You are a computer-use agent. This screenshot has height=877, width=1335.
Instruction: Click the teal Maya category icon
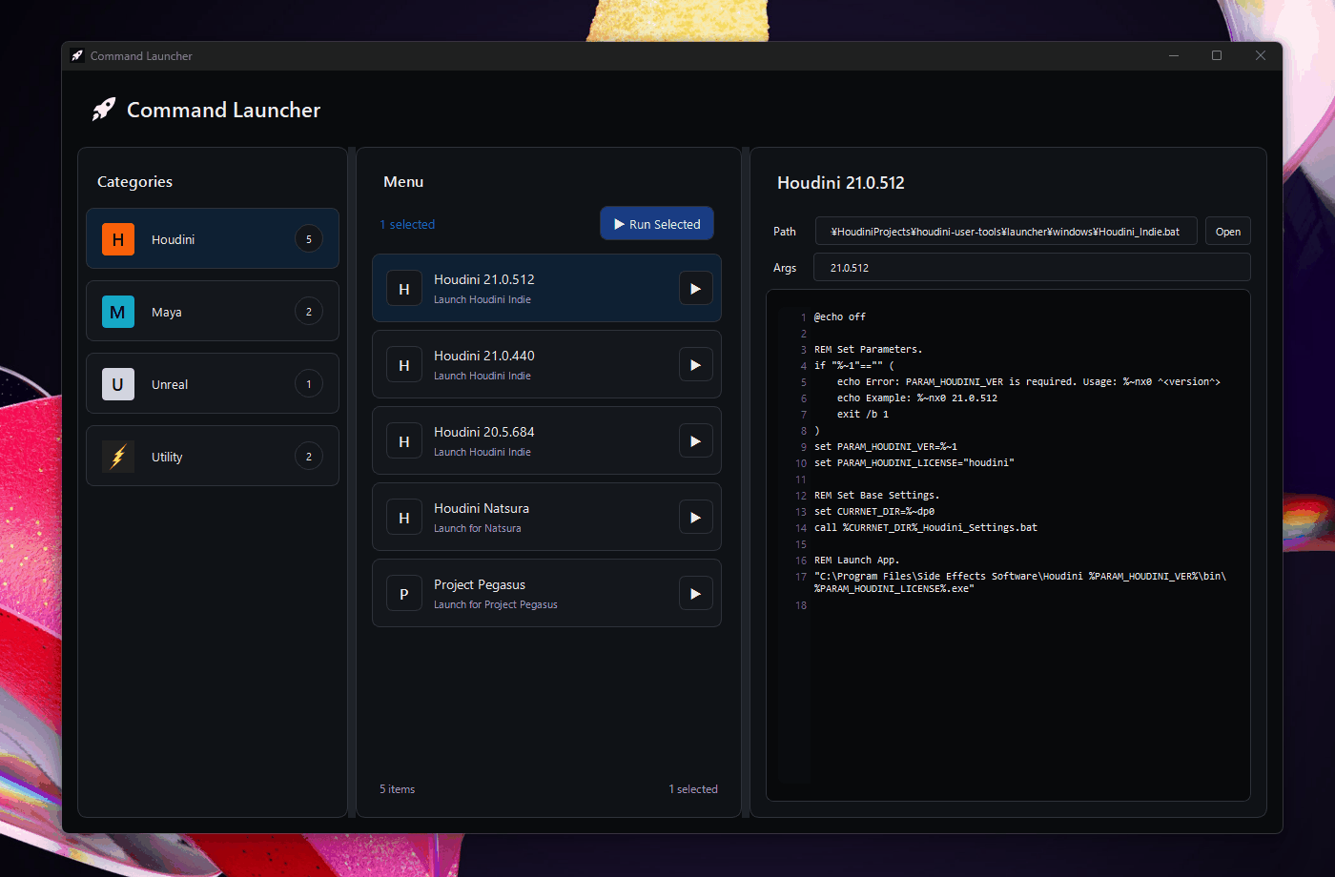pos(118,312)
